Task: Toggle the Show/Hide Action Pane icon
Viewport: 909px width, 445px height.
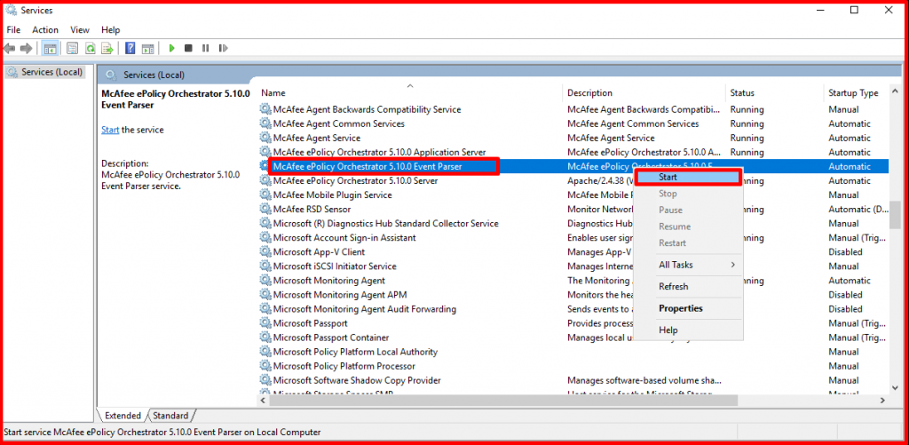Action: [x=148, y=48]
